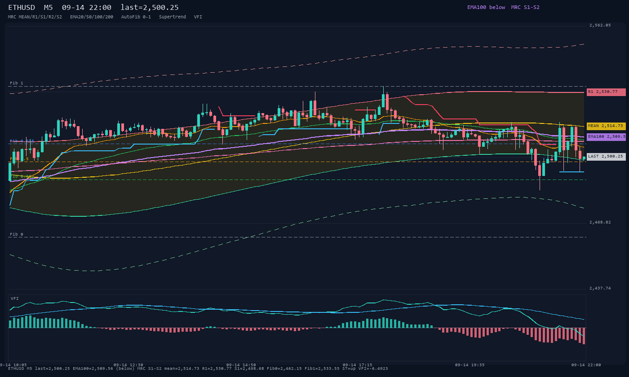Click the ETHUSD symbol in the chart title

click(x=22, y=7)
